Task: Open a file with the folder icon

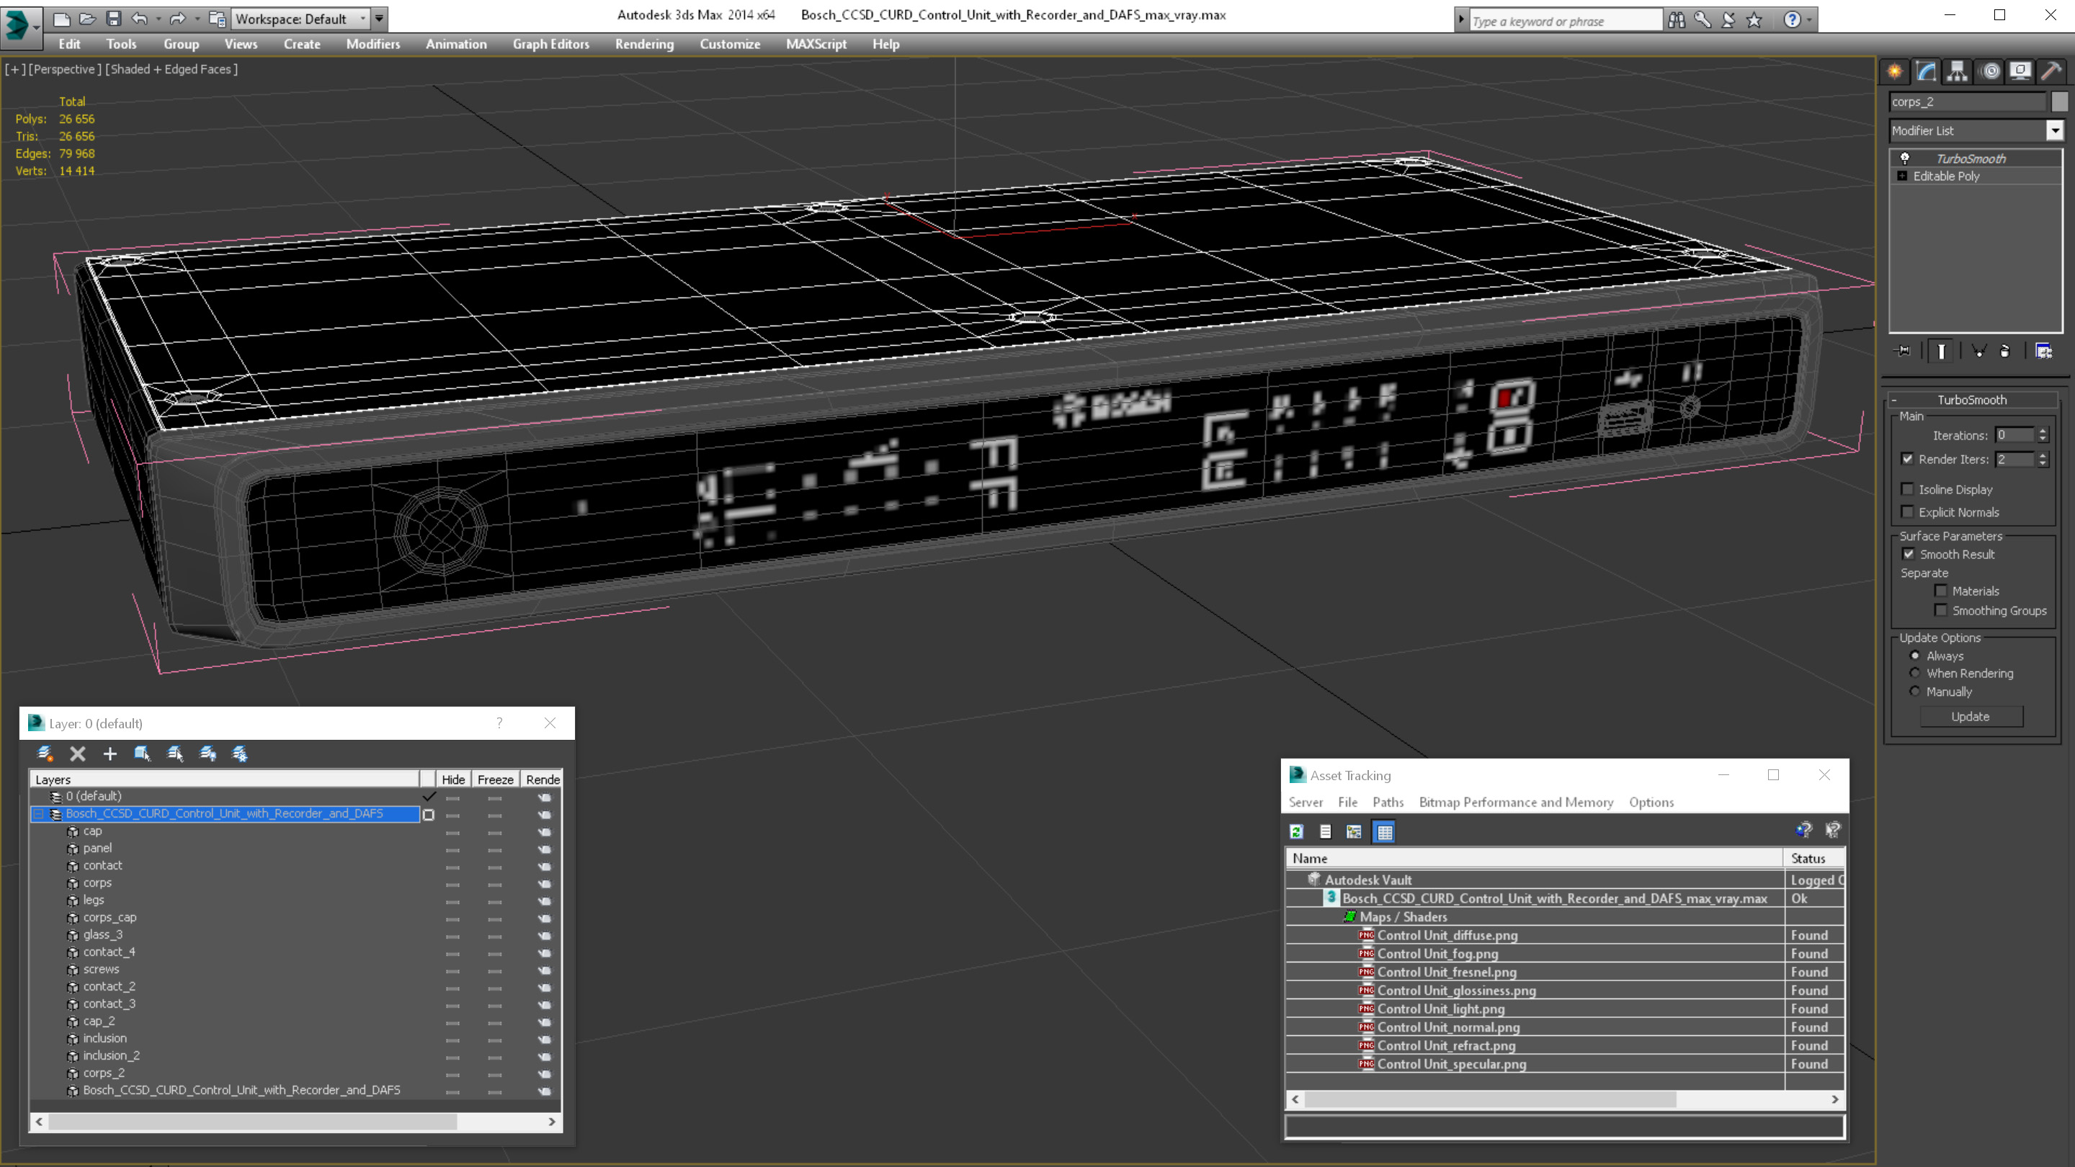Action: [87, 18]
